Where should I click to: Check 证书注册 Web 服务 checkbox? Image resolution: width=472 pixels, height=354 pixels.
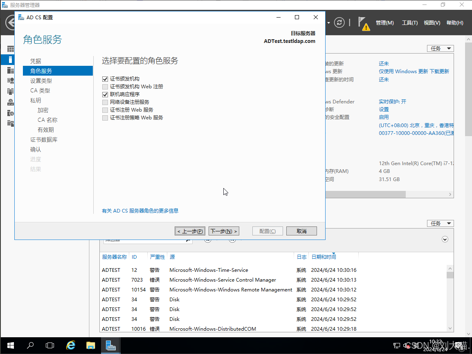[x=105, y=110]
